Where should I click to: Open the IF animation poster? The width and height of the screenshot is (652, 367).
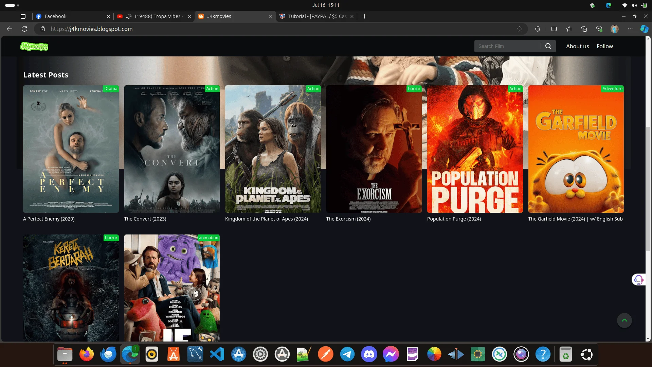pyautogui.click(x=172, y=288)
